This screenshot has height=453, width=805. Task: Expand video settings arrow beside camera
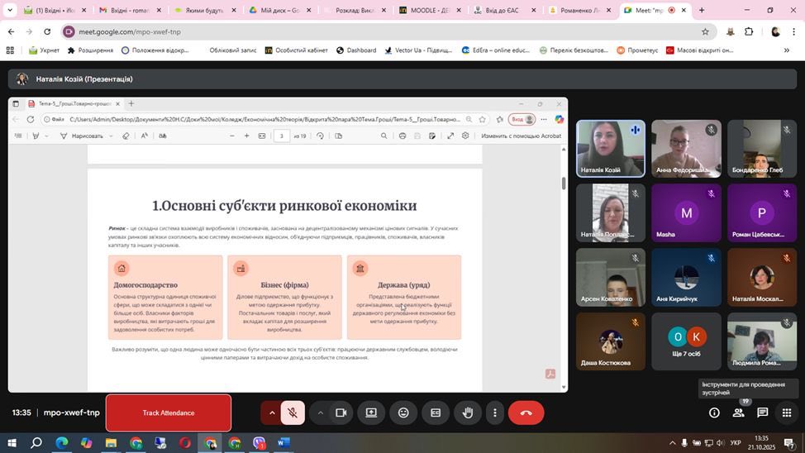pos(321,413)
